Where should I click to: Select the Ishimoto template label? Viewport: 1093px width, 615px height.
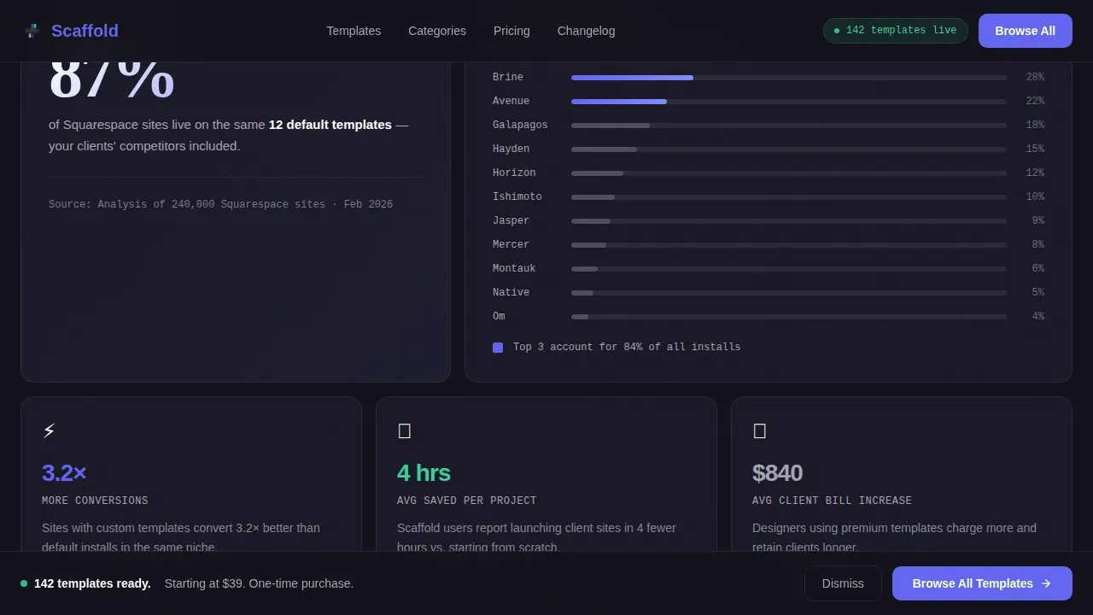point(517,196)
